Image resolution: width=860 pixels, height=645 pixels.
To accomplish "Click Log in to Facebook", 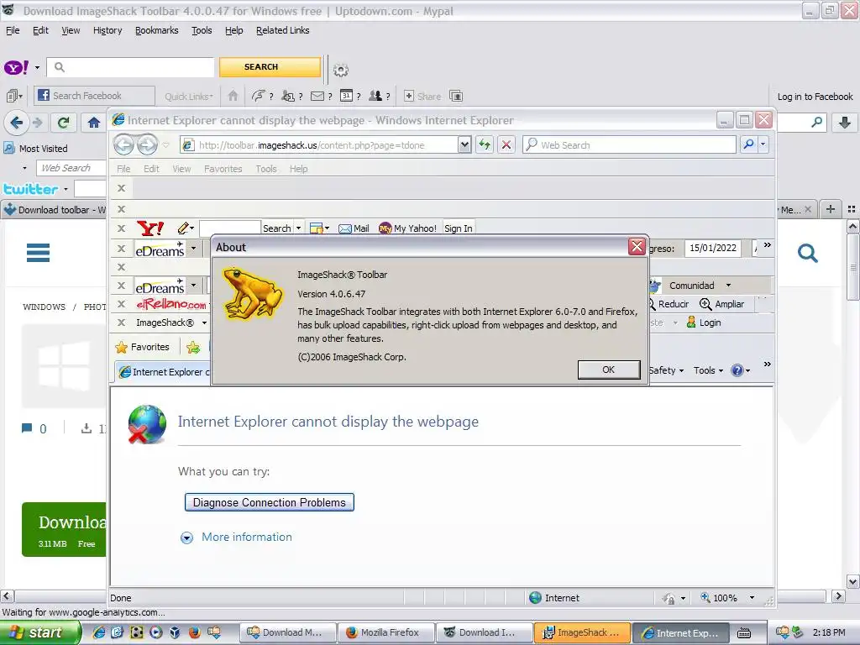I will (815, 97).
